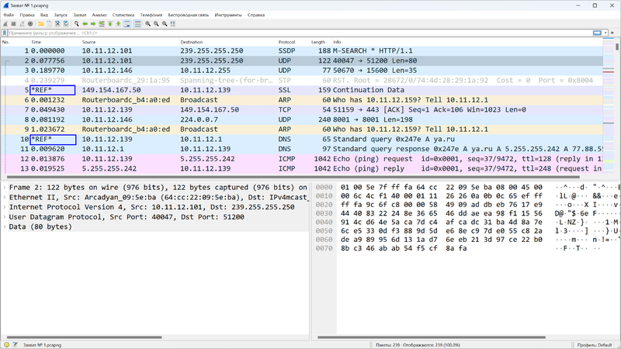Reset text to normal size
Image resolution: width=621 pixels, height=349 pixels.
[165, 24]
